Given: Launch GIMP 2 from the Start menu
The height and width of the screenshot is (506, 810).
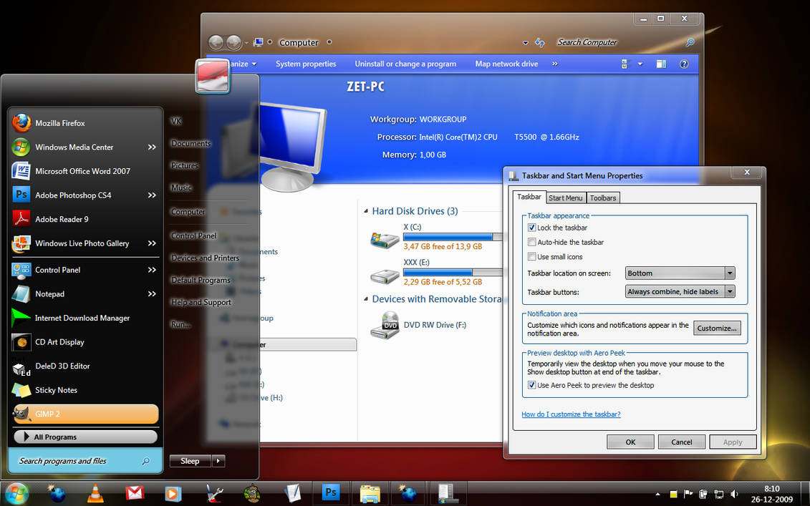Looking at the screenshot, I should [85, 414].
